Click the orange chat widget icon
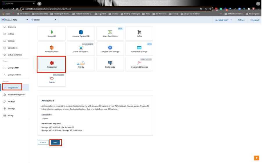Image resolution: width=262 pixels, height=163 pixels. pyautogui.click(x=256, y=158)
